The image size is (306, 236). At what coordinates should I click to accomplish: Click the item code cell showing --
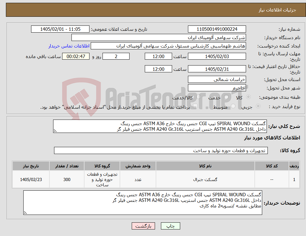(272, 179)
